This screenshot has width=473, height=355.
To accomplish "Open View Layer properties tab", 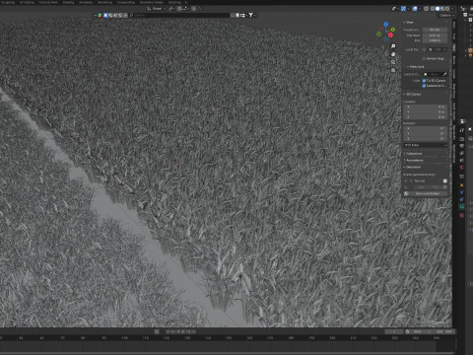I will pyautogui.click(x=462, y=153).
